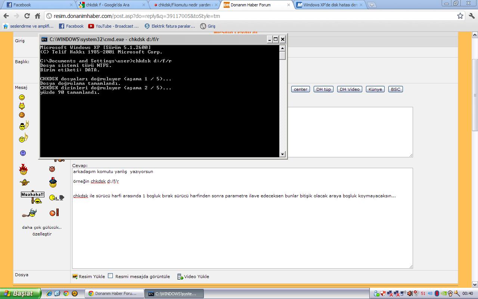Select the Donanım Haber Forum tab

(x=258, y=5)
